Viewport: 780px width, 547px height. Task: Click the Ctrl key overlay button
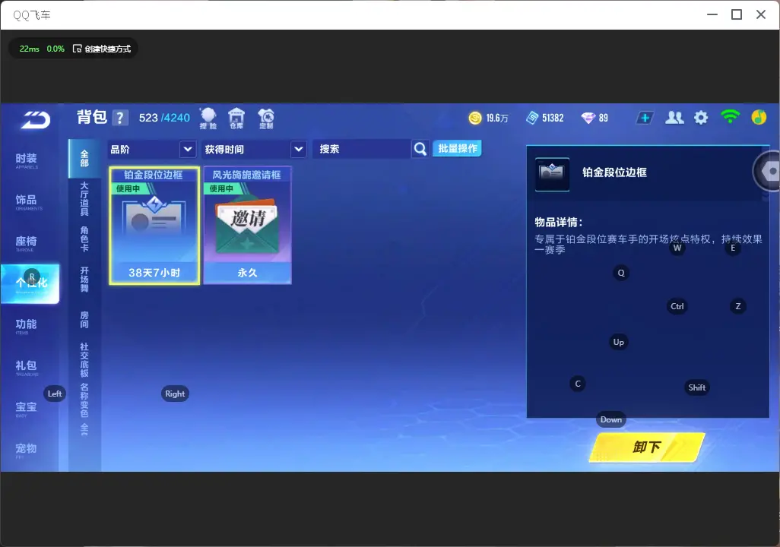(x=677, y=306)
